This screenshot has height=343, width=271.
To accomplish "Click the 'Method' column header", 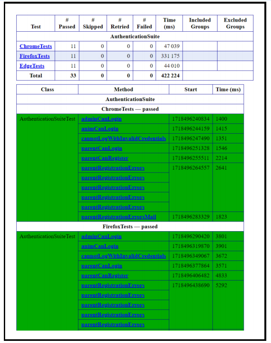I will pos(124,89).
